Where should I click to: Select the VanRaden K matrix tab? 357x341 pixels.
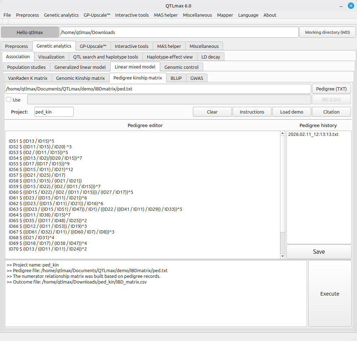pyautogui.click(x=28, y=78)
